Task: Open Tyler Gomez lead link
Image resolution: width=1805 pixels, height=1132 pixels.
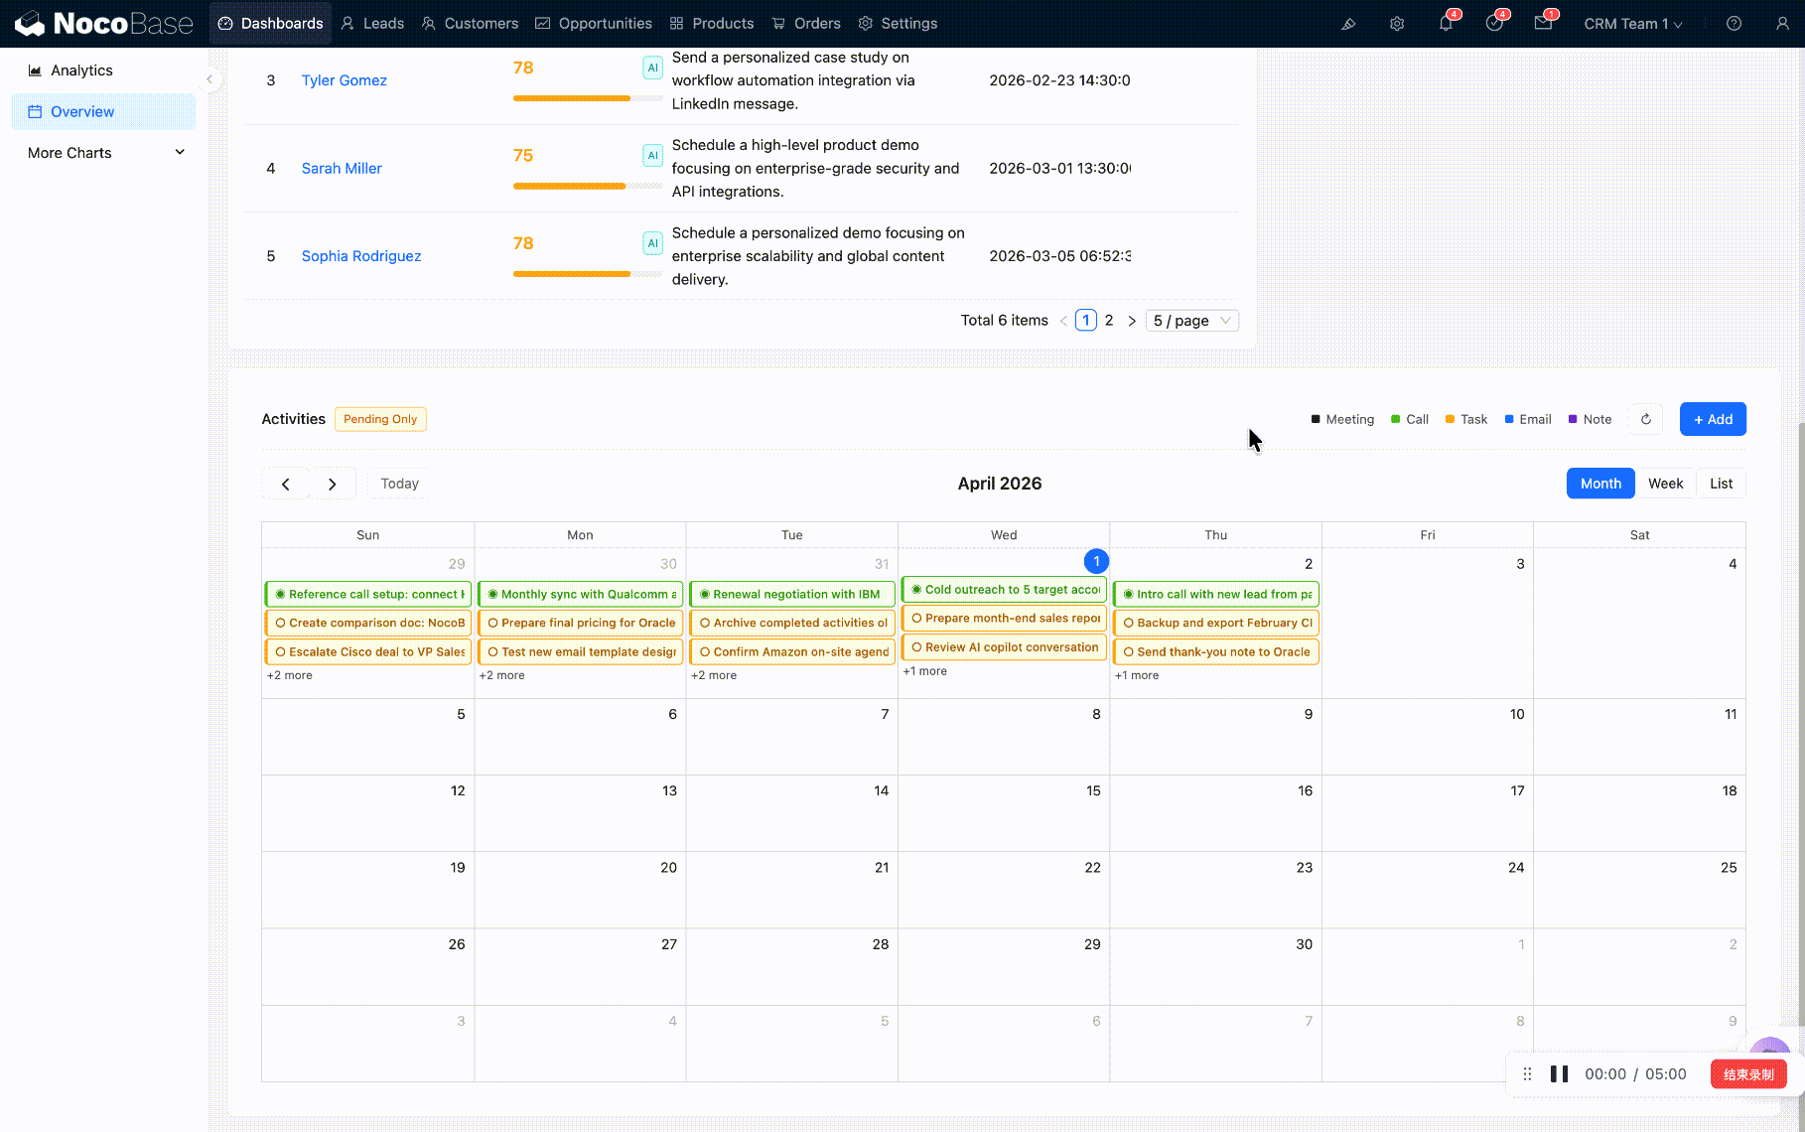Action: [x=344, y=80]
